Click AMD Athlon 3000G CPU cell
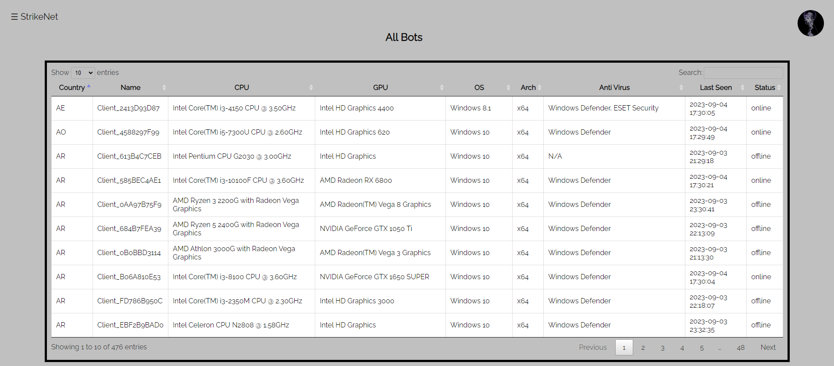834x366 pixels. point(242,253)
